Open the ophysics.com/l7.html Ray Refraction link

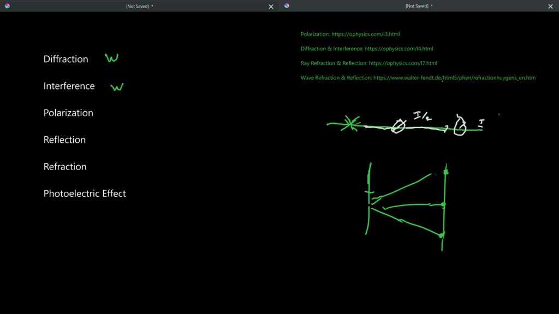click(403, 63)
